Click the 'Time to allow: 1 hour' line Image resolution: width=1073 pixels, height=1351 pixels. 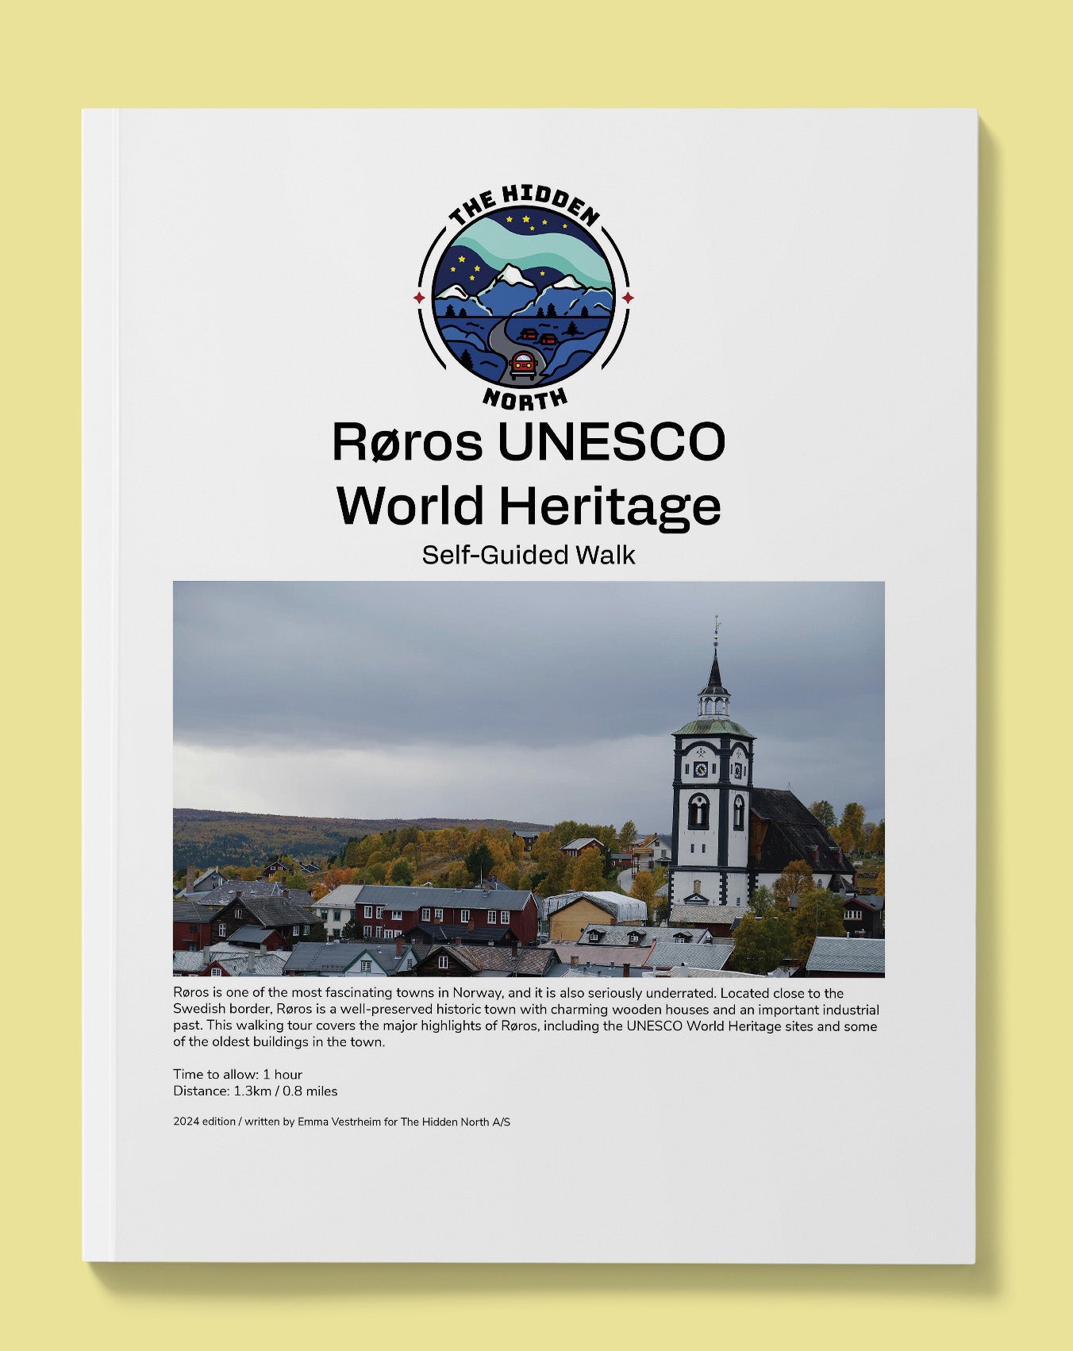(238, 1074)
